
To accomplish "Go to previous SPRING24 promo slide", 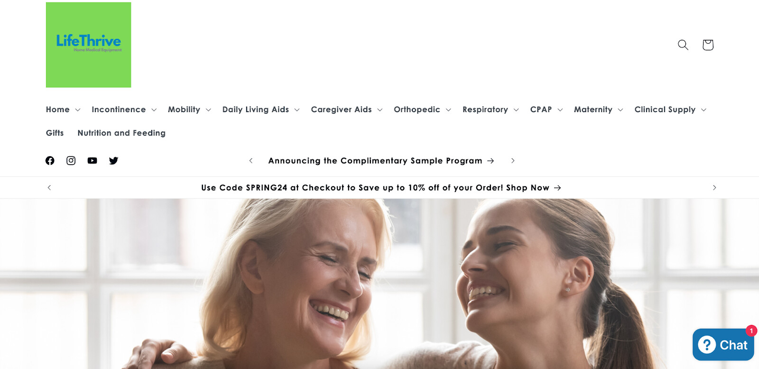I will (x=49, y=188).
